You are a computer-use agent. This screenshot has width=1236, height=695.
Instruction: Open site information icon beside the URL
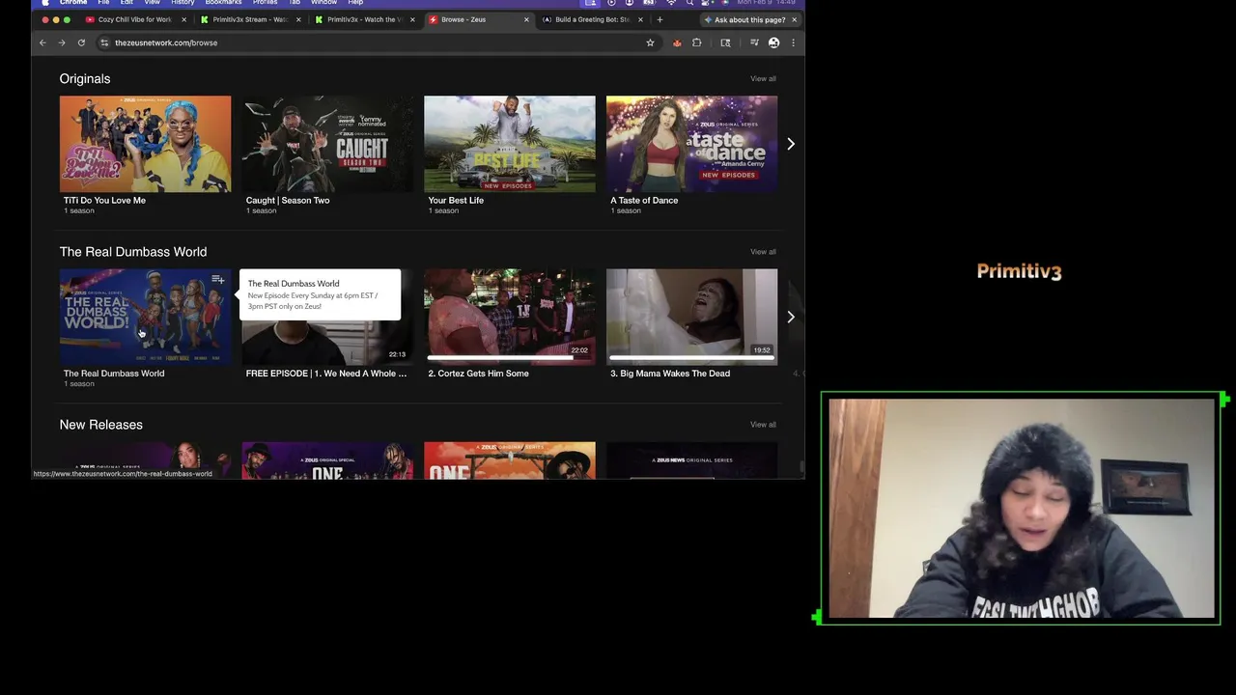tap(104, 42)
